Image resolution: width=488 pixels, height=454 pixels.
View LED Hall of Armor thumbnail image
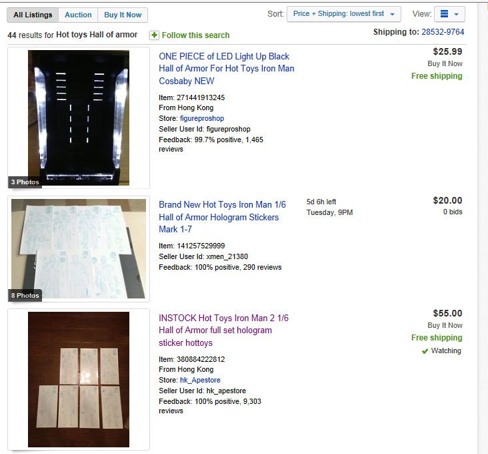[79, 118]
